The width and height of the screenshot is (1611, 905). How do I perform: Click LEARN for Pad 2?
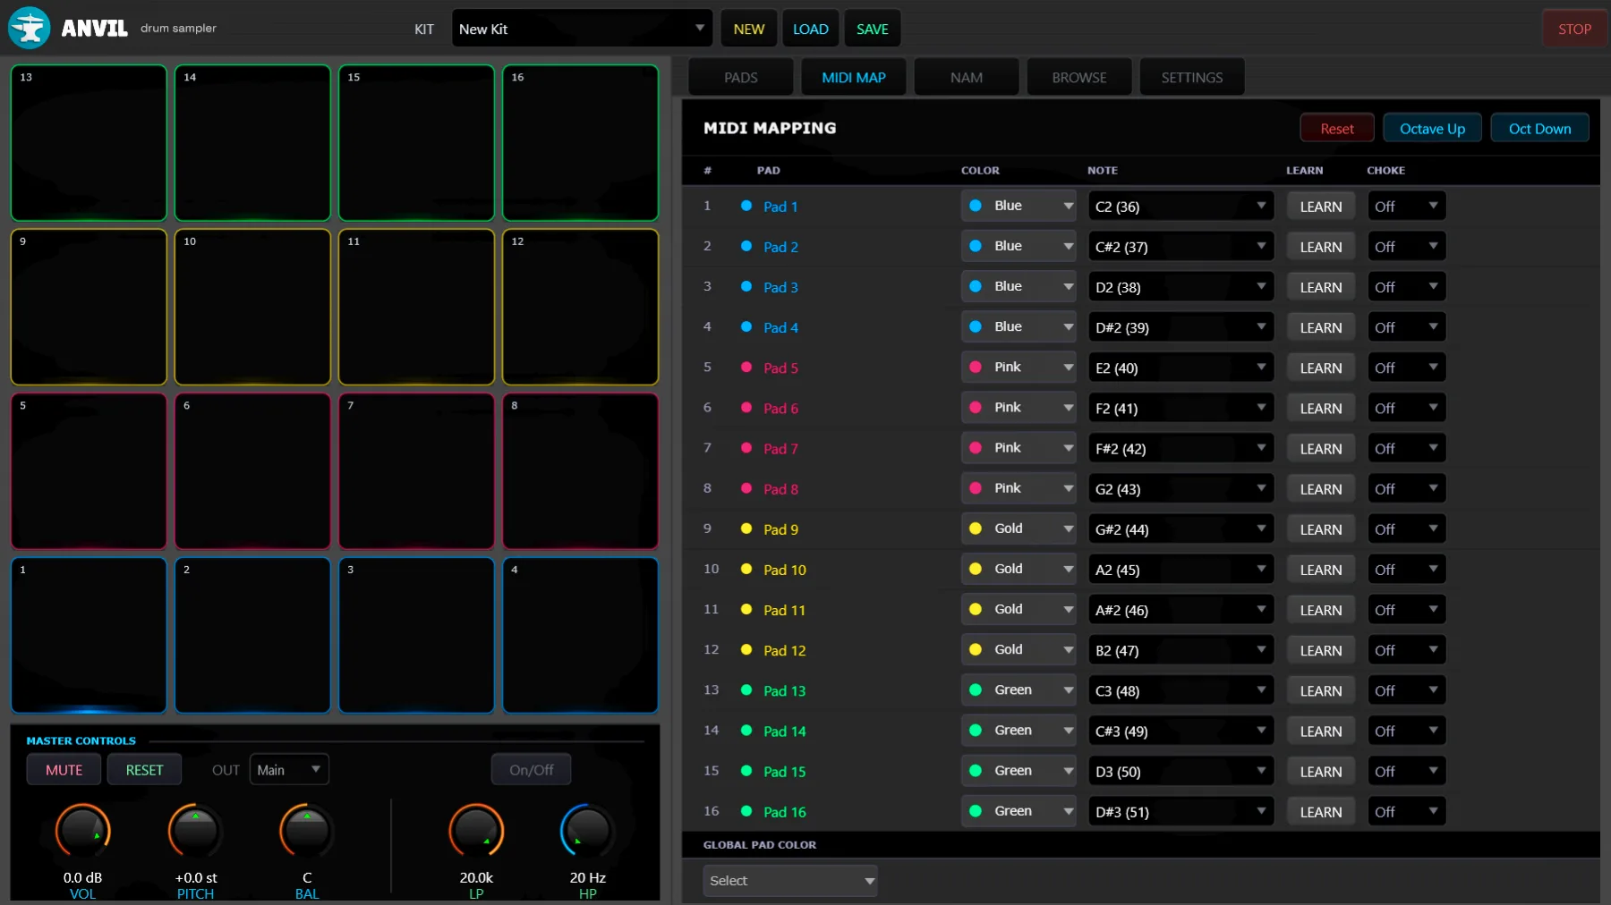click(1320, 247)
